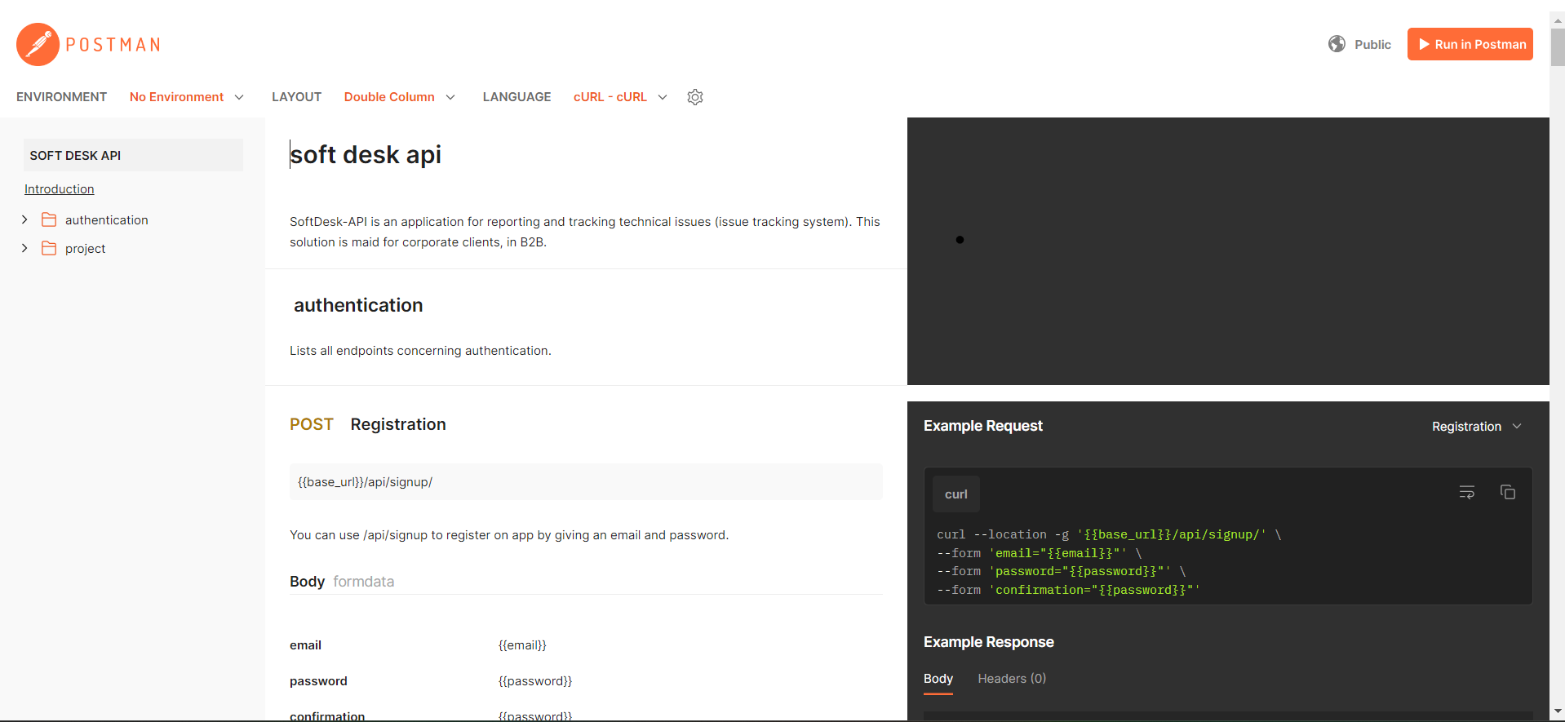Click the Postman logo icon
Image resolution: width=1565 pixels, height=722 pixels.
pos(38,44)
